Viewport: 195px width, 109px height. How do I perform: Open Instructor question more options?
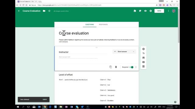tap(136, 67)
